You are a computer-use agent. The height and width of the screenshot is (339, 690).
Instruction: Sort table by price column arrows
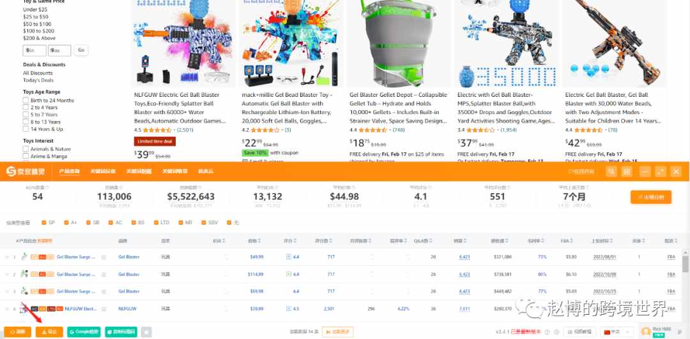[x=261, y=241]
